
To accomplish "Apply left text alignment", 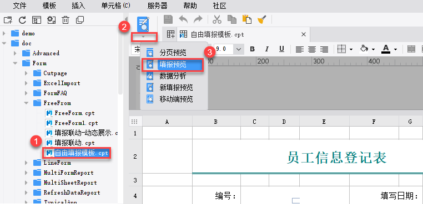I will (299, 49).
